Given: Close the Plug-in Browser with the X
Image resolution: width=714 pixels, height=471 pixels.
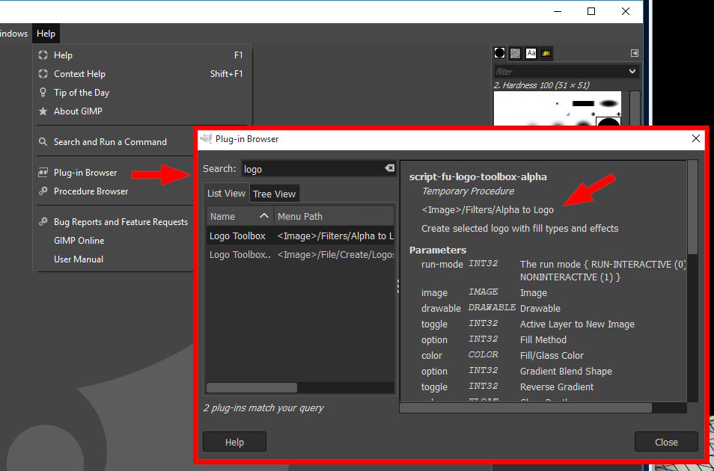Looking at the screenshot, I should click(x=696, y=138).
